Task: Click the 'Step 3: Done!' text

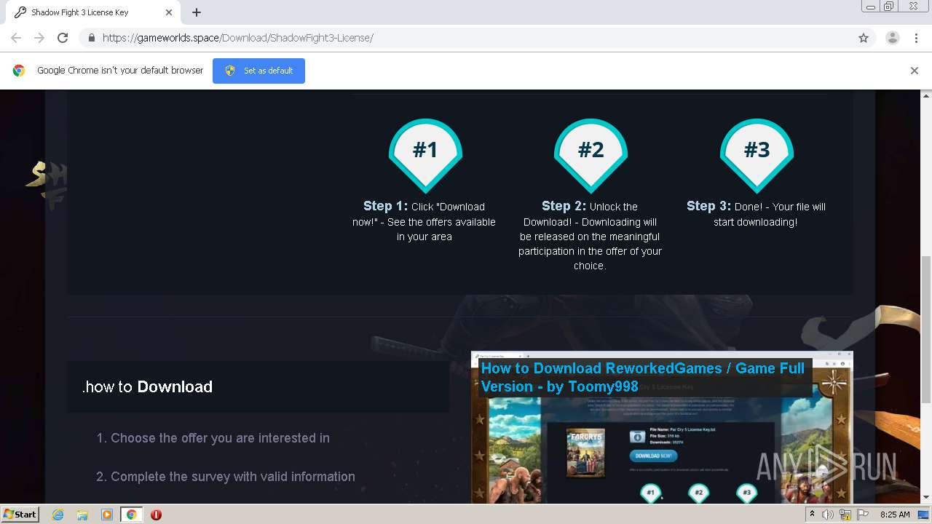Action: 756,213
